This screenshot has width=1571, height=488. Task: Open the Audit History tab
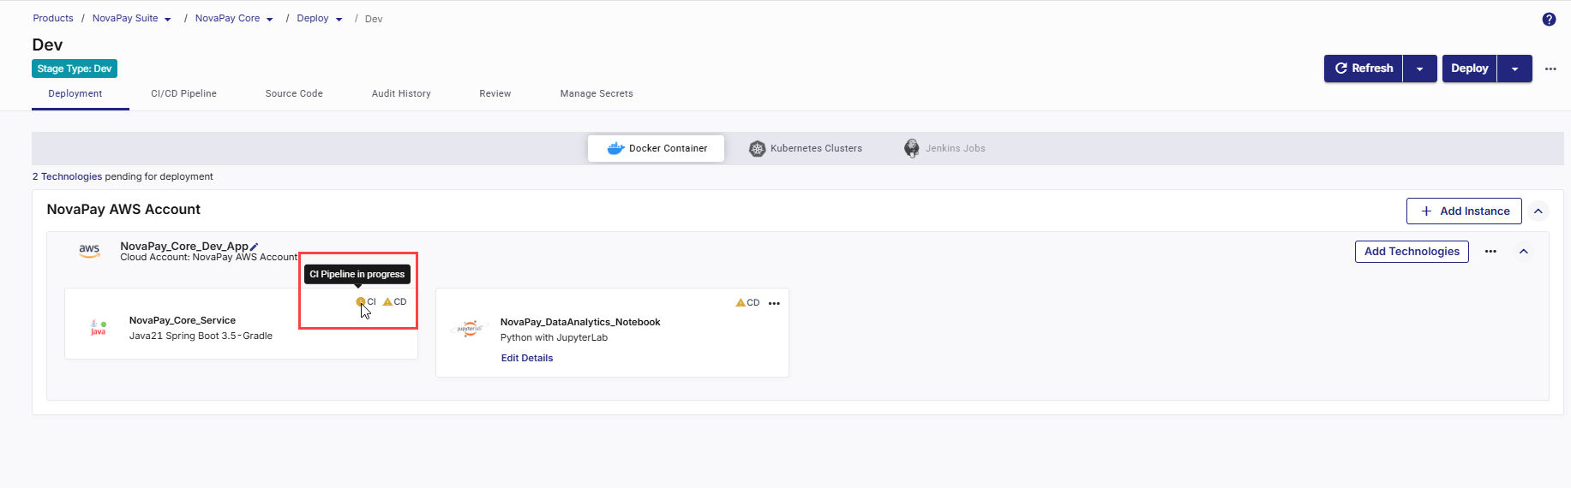(401, 93)
